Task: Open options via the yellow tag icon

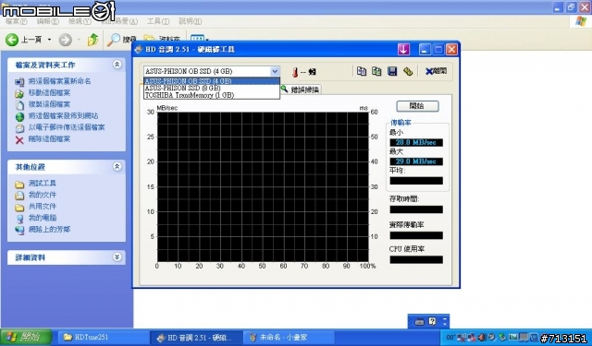Action: click(408, 71)
